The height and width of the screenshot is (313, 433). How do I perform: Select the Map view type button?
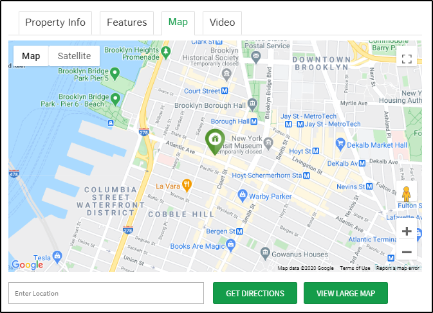pos(31,56)
